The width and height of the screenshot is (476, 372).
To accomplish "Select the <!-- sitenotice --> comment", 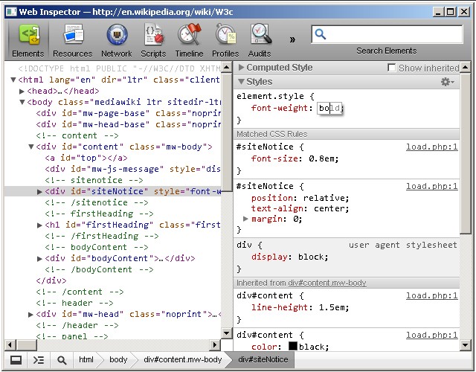I will pos(94,180).
